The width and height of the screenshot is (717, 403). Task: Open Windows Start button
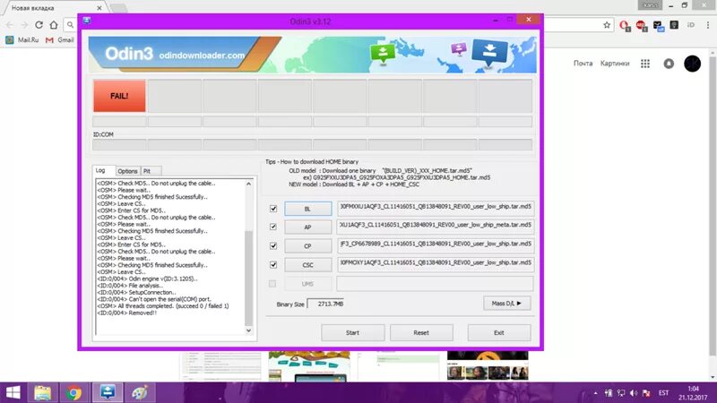(13, 392)
